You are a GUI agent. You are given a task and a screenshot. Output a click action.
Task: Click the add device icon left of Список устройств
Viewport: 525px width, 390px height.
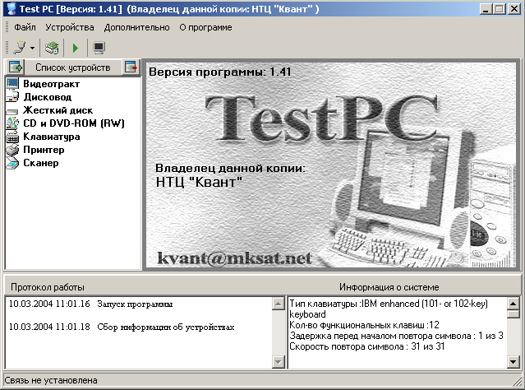(x=15, y=67)
